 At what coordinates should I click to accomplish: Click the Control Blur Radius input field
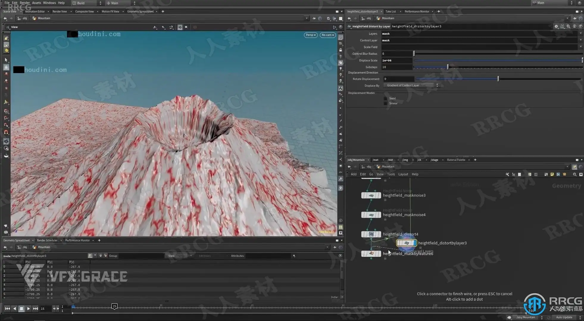(x=396, y=54)
